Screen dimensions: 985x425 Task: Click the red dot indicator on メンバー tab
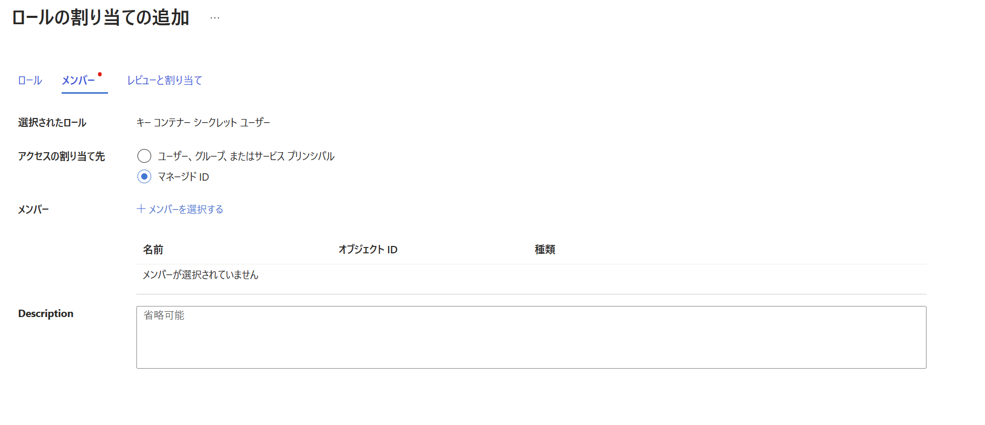point(100,74)
